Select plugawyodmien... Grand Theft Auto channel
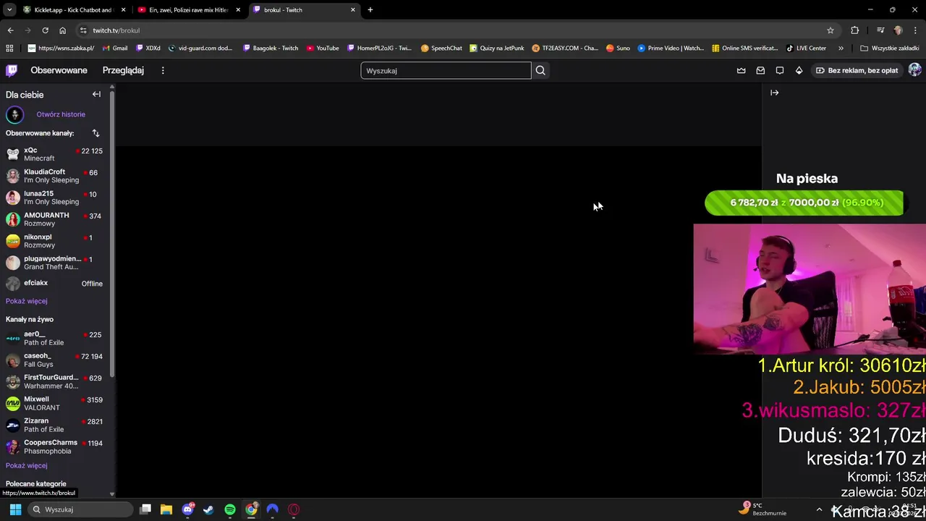The width and height of the screenshot is (926, 521). (x=54, y=263)
